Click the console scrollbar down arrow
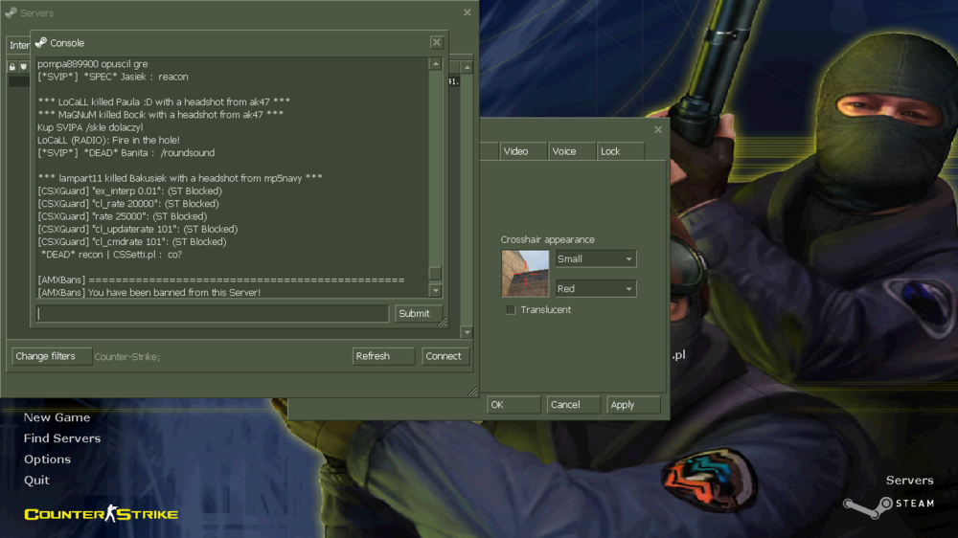The width and height of the screenshot is (958, 538). click(436, 291)
